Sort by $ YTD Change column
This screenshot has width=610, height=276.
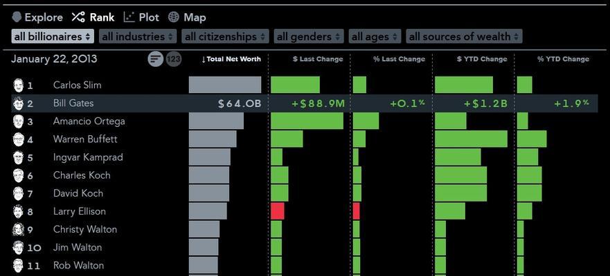(482, 59)
